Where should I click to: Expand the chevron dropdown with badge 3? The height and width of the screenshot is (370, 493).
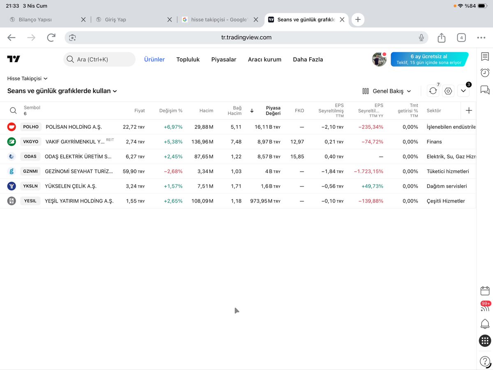coord(463,91)
